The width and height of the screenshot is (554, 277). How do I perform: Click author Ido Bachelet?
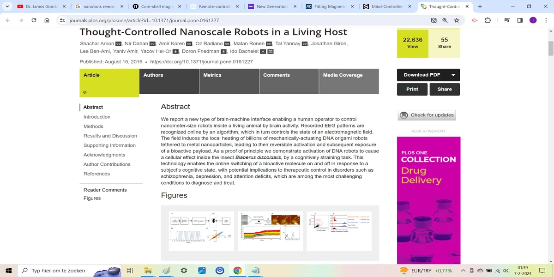coord(244,51)
